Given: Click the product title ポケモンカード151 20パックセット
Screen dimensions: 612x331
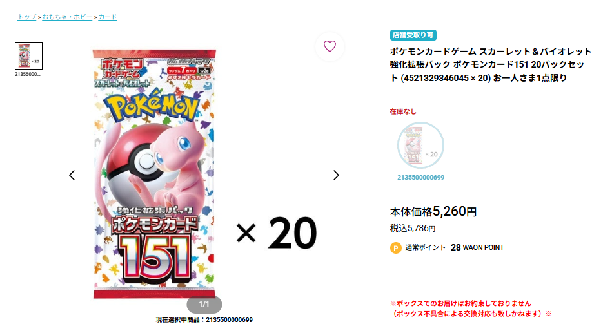Looking at the screenshot, I should point(491,64).
